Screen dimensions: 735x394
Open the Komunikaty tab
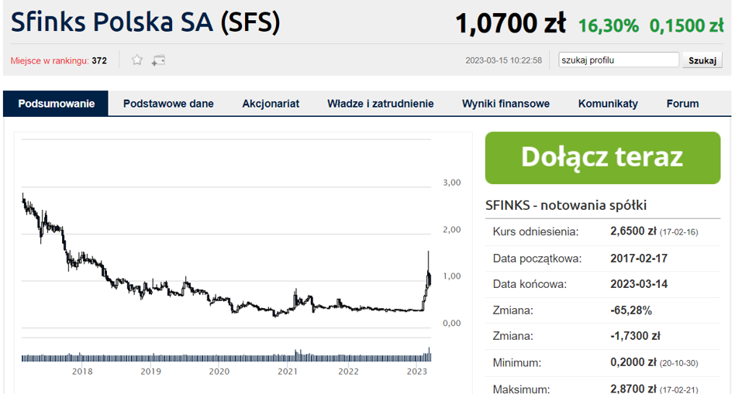(608, 104)
